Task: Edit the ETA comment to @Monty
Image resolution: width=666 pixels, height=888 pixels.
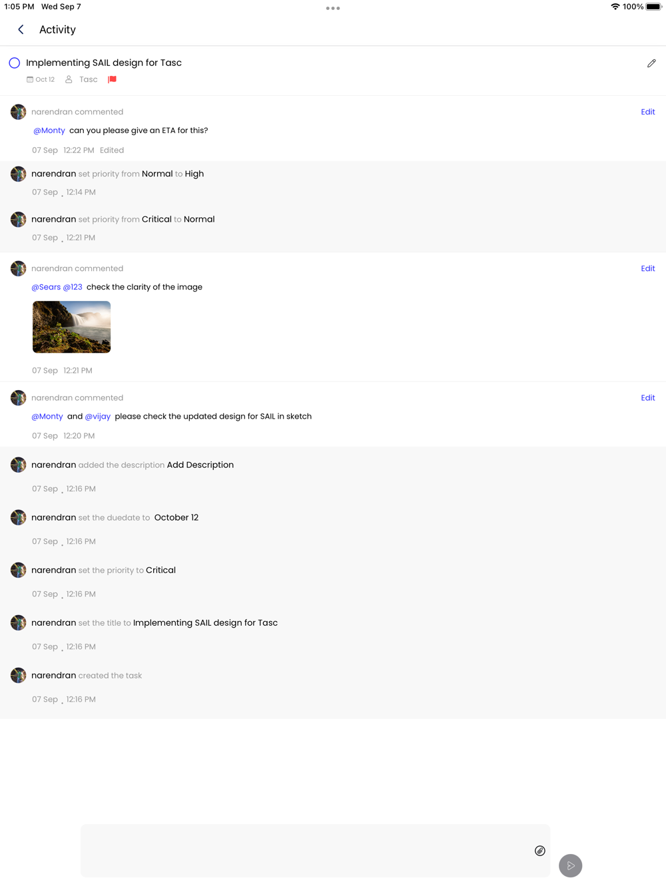Action: 648,112
